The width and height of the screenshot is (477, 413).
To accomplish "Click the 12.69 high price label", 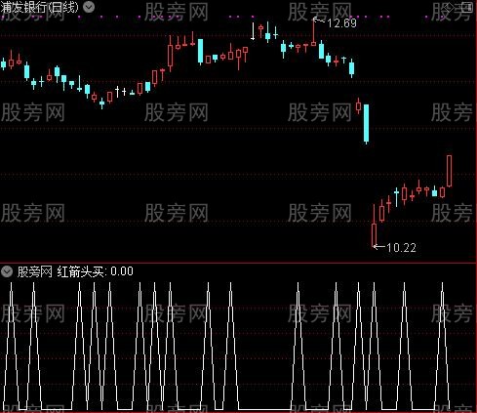I will point(341,23).
